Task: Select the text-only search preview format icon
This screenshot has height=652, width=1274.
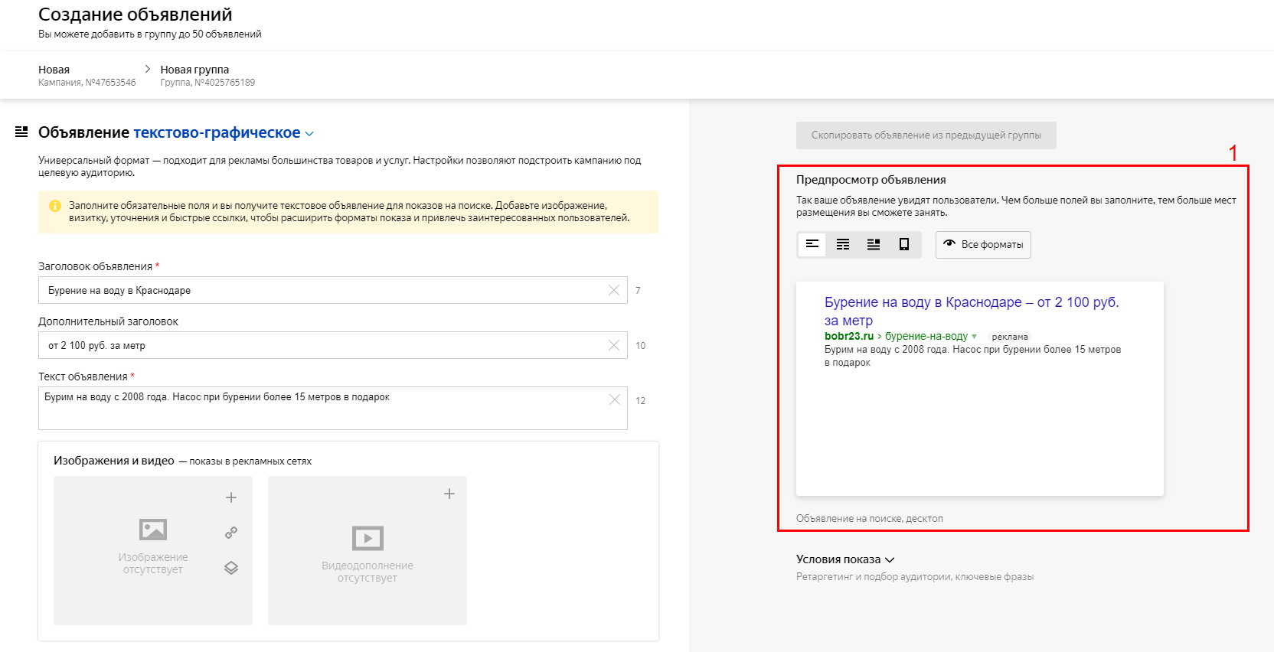Action: point(812,244)
